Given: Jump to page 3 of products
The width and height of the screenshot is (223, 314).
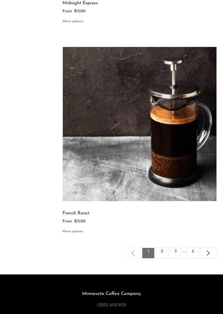Looking at the screenshot, I should click(176, 253).
